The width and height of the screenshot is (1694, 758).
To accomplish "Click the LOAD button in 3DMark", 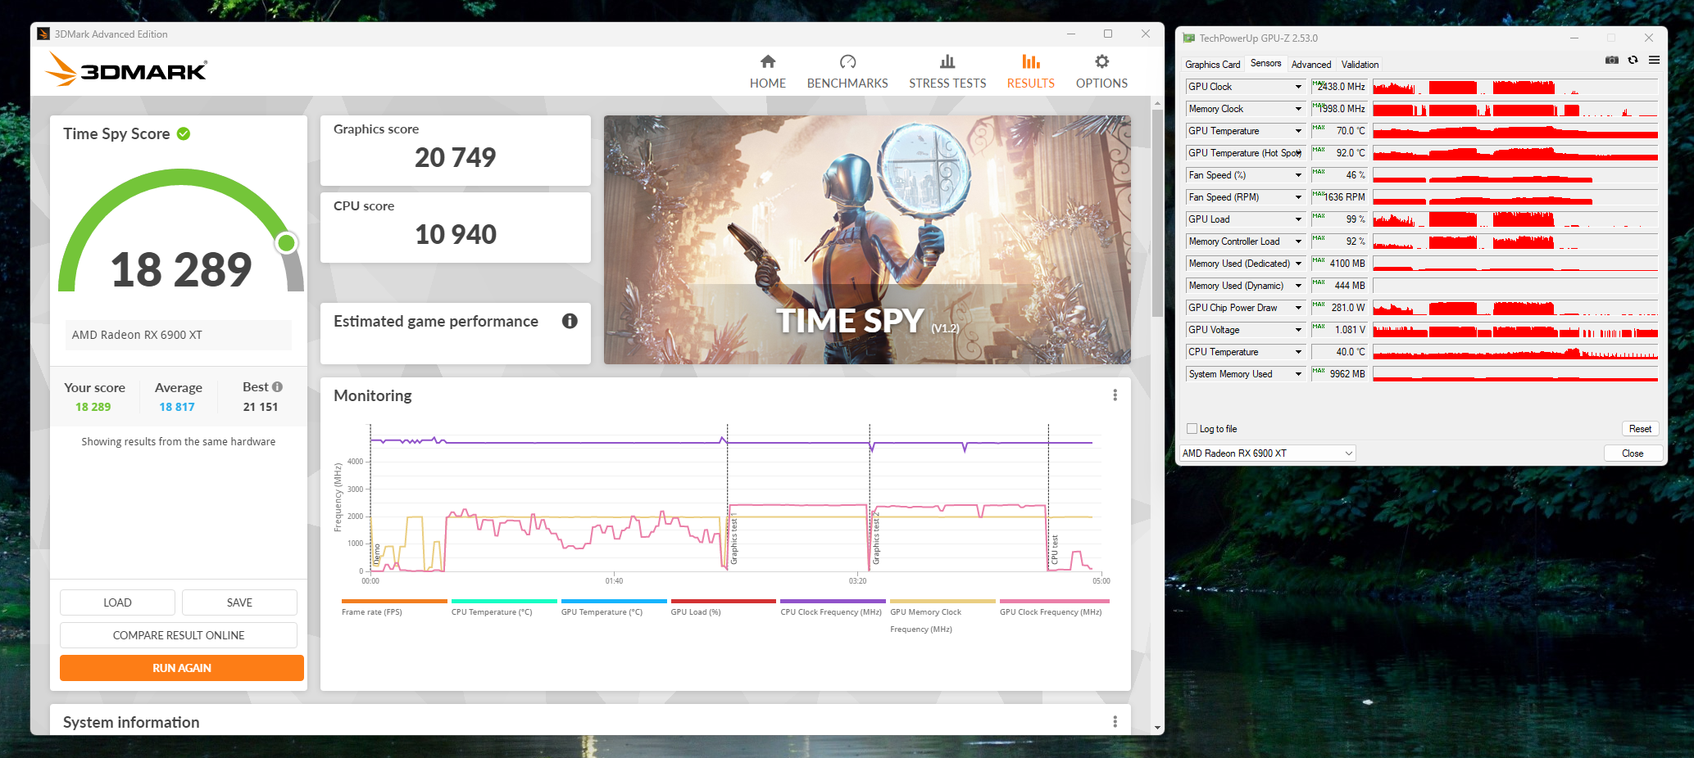I will coord(117,602).
